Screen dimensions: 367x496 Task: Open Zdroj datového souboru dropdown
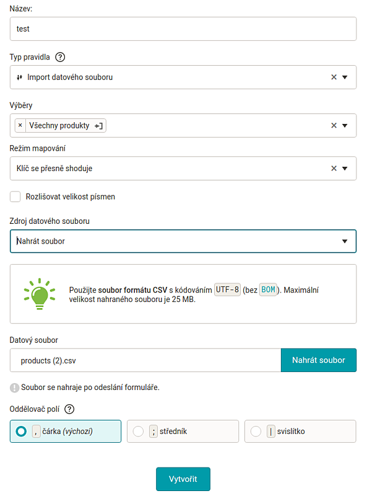tap(183, 241)
